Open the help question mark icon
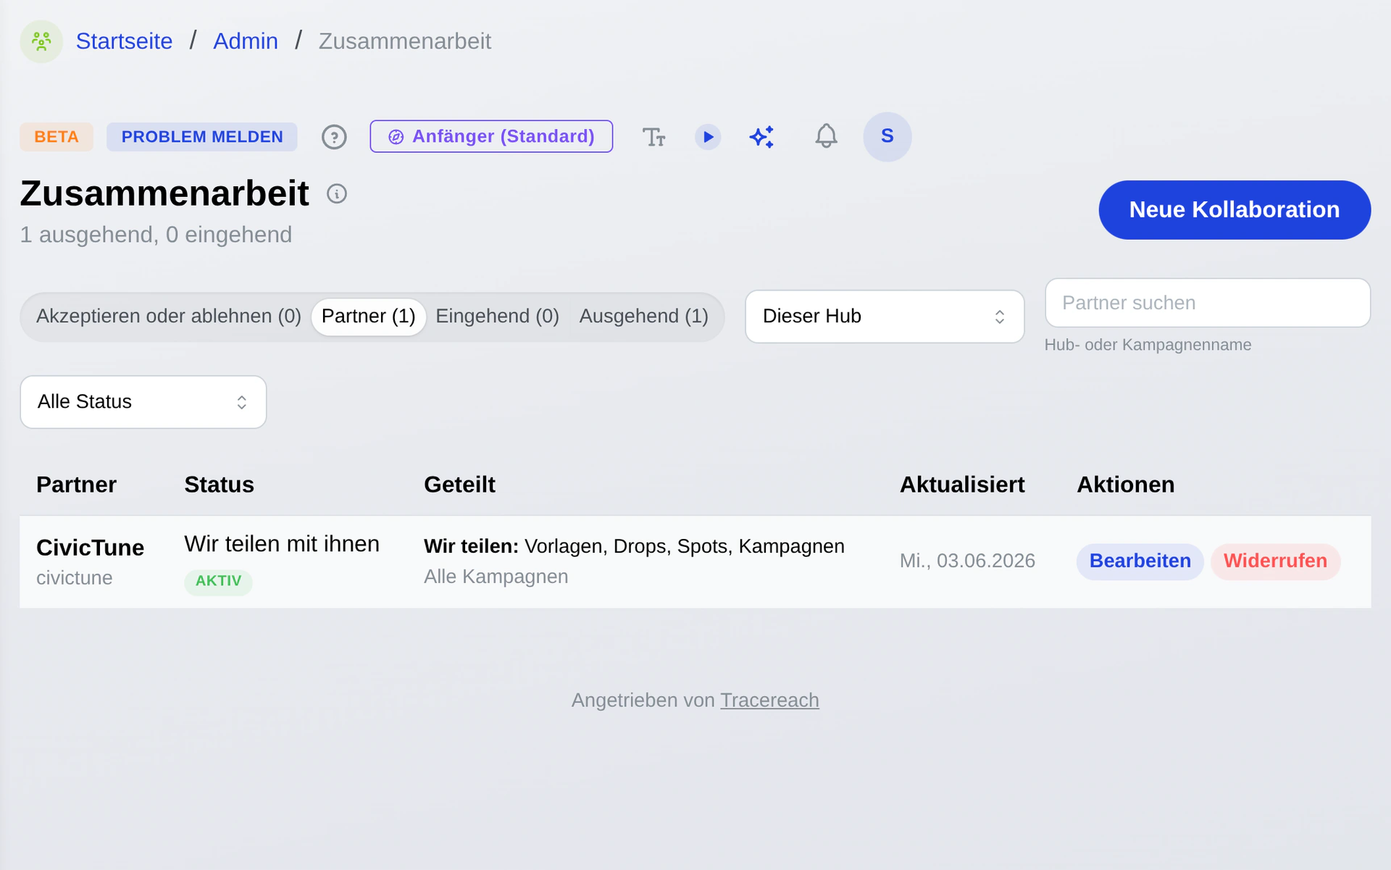The height and width of the screenshot is (870, 1391). (x=334, y=137)
